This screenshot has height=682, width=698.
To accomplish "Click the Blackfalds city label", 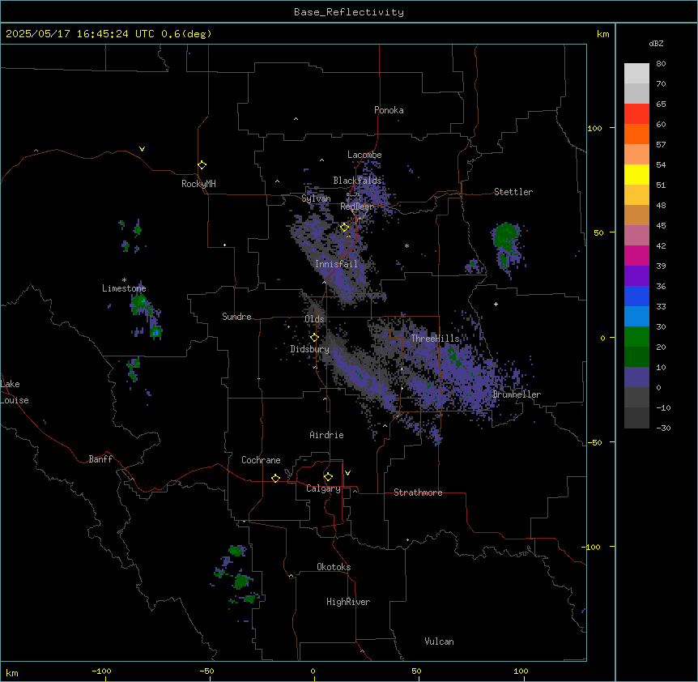I will pos(357,181).
